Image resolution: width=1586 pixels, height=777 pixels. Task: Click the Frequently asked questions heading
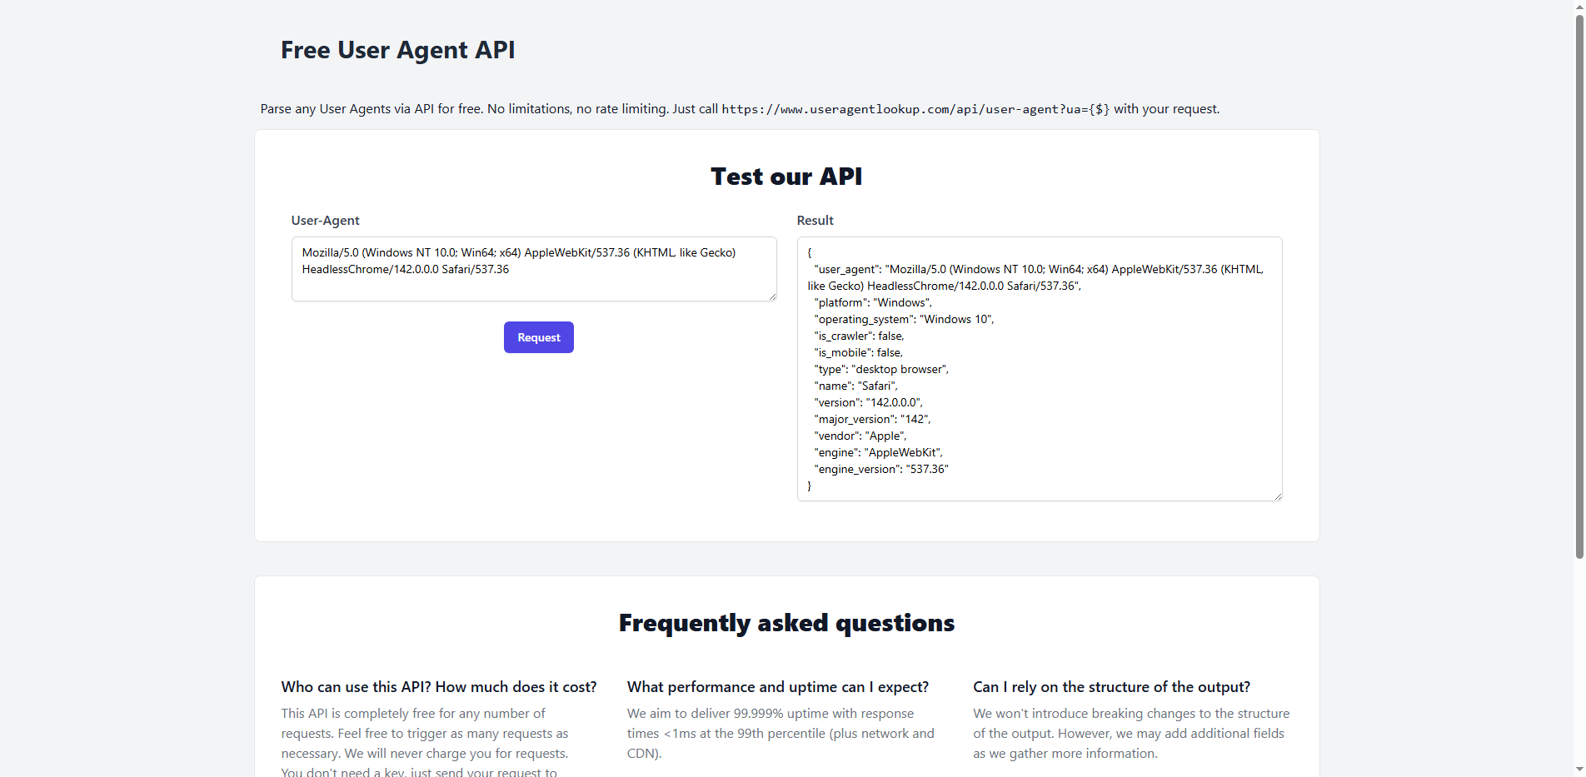pyautogui.click(x=786, y=622)
